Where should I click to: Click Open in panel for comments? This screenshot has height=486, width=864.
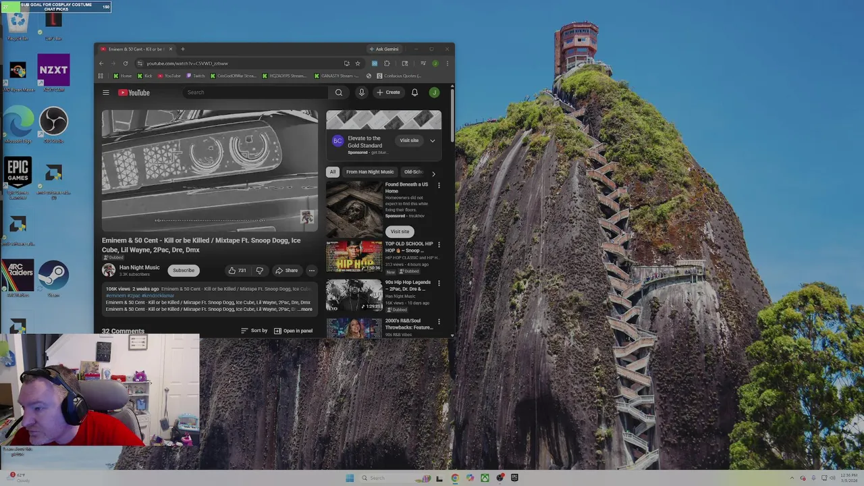coord(293,331)
